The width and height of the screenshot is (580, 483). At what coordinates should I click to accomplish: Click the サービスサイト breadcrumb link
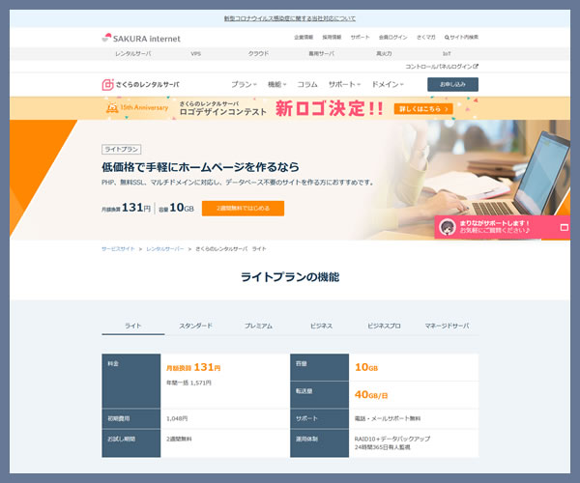tap(118, 249)
